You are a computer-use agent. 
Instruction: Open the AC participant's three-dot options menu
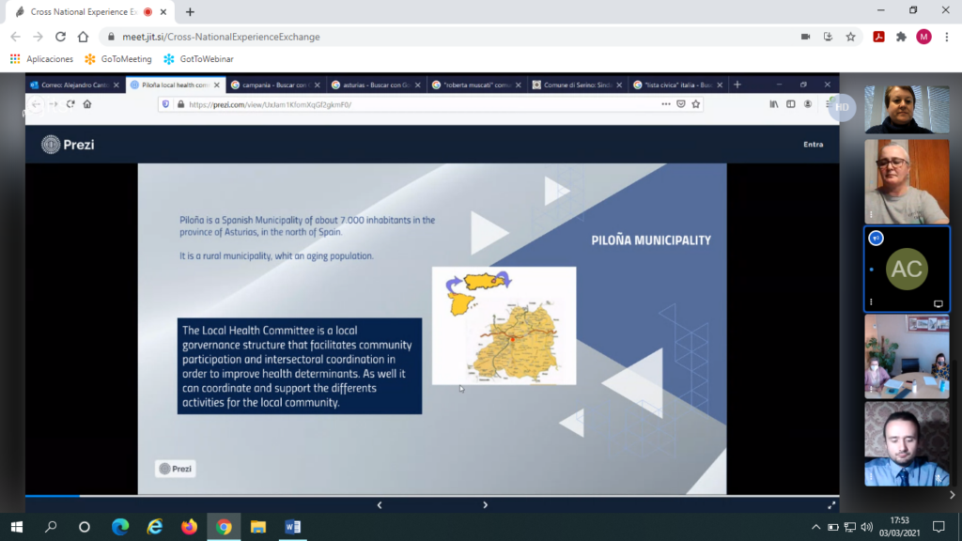[872, 302]
